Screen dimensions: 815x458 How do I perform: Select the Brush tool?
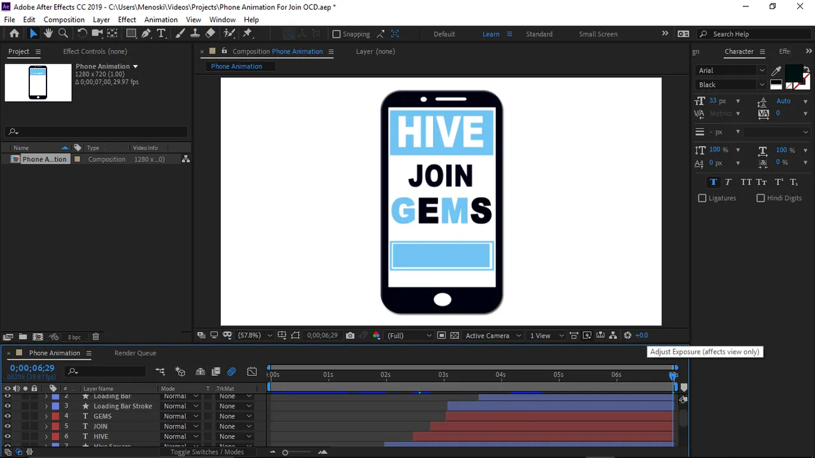[x=180, y=34]
